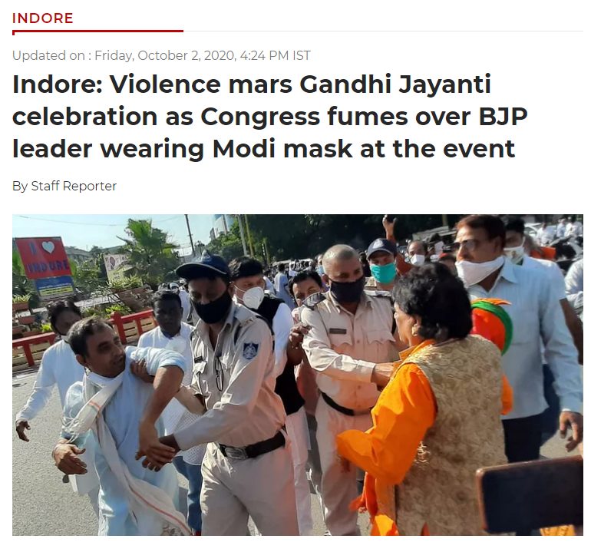Open the main article photo

pyautogui.click(x=297, y=375)
